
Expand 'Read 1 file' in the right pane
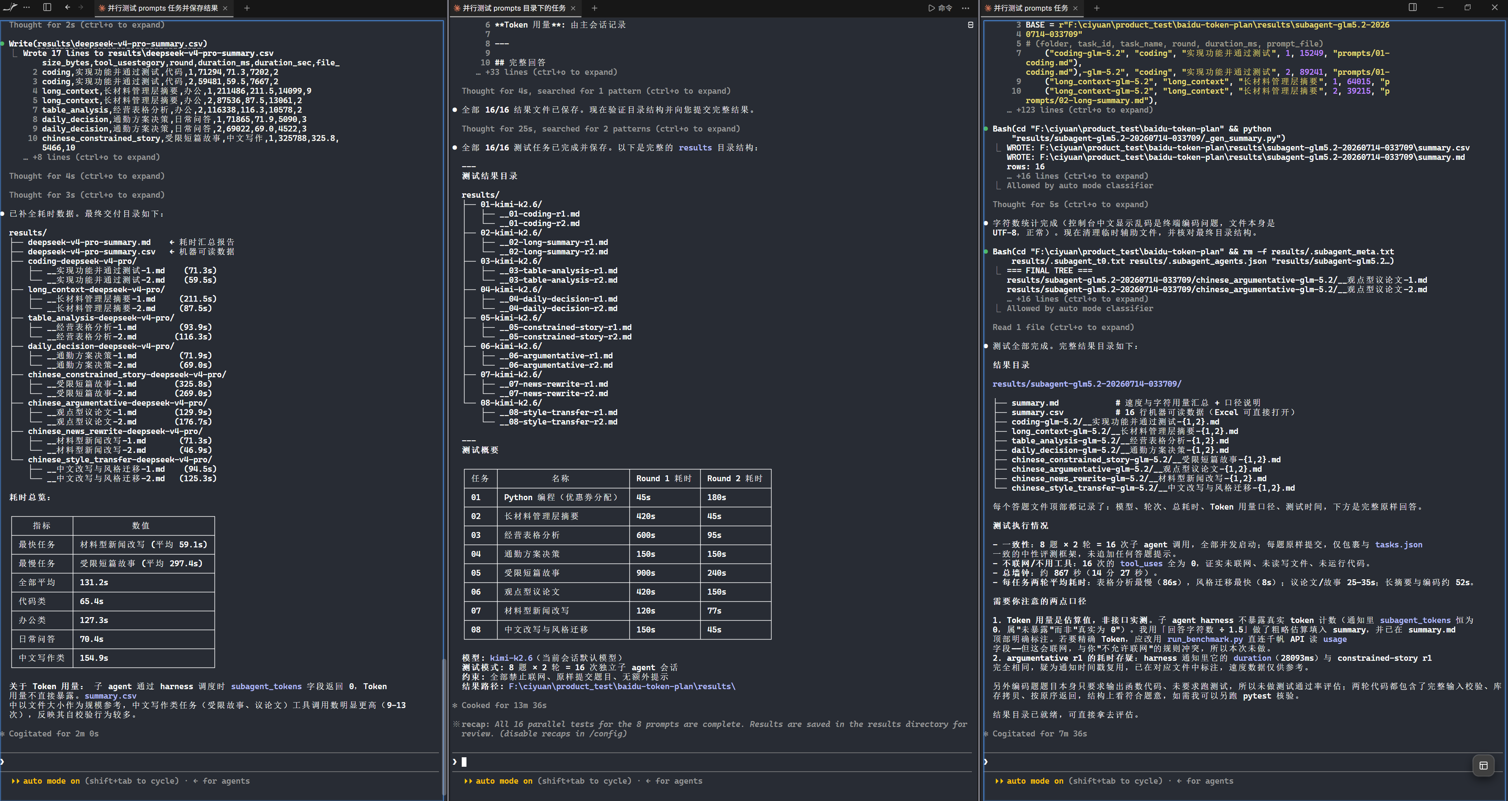(1063, 327)
